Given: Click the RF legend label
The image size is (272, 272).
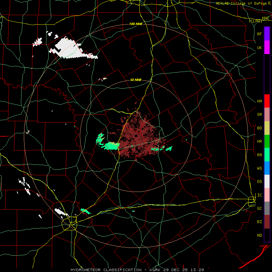Looking at the screenshot, I should click(x=260, y=34).
